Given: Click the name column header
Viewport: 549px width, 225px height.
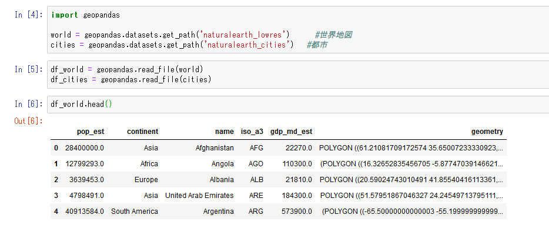Looking at the screenshot, I should click(225, 132).
